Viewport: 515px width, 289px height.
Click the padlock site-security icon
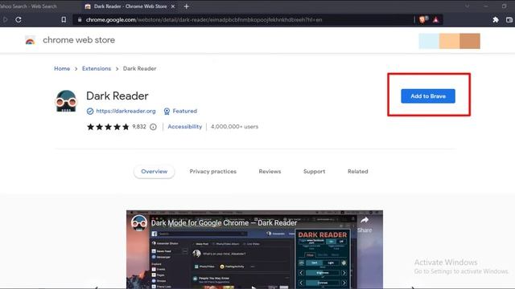tap(80, 19)
